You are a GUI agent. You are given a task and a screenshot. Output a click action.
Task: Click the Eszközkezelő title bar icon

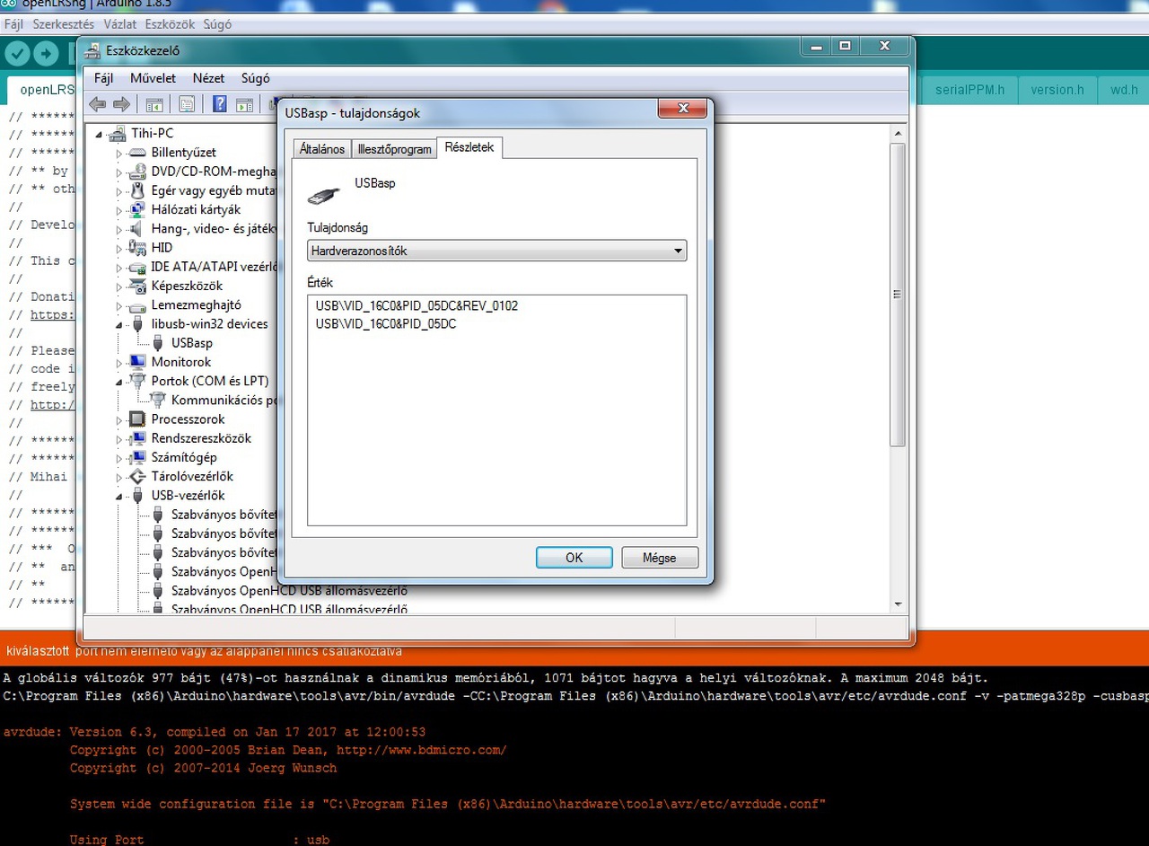pos(92,49)
